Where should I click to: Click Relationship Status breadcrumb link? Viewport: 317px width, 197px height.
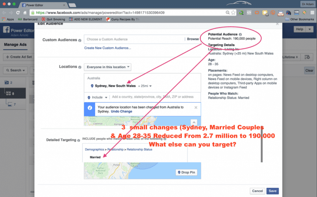(139, 149)
